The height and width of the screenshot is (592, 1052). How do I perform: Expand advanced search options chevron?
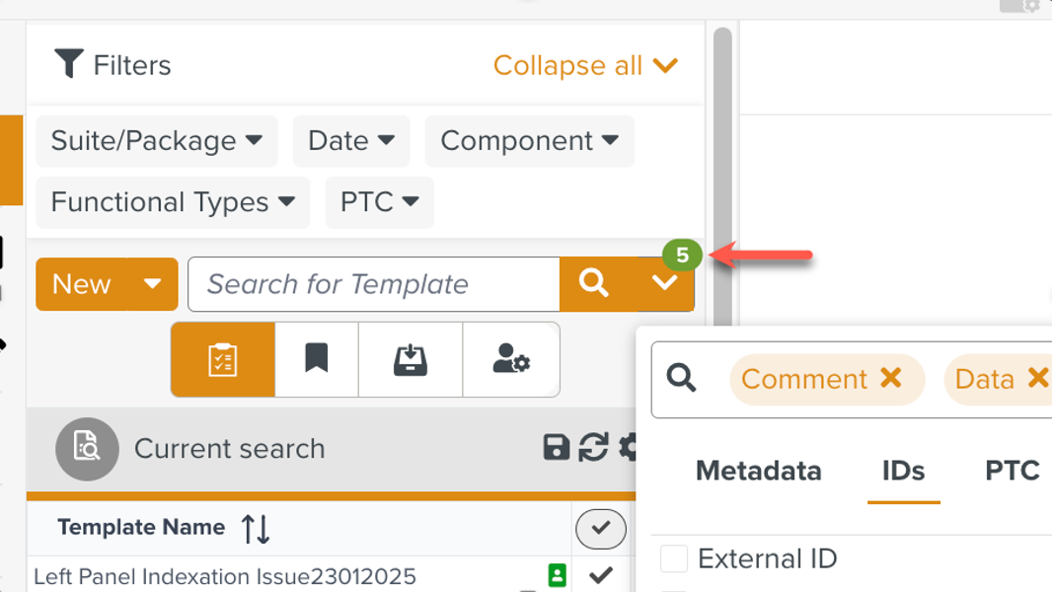[665, 284]
